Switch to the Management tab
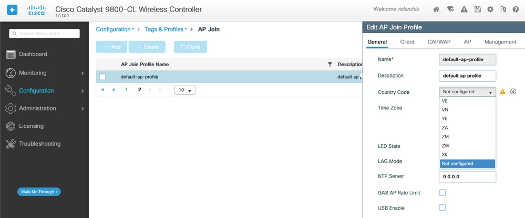This screenshot has height=218, width=525. [x=500, y=42]
